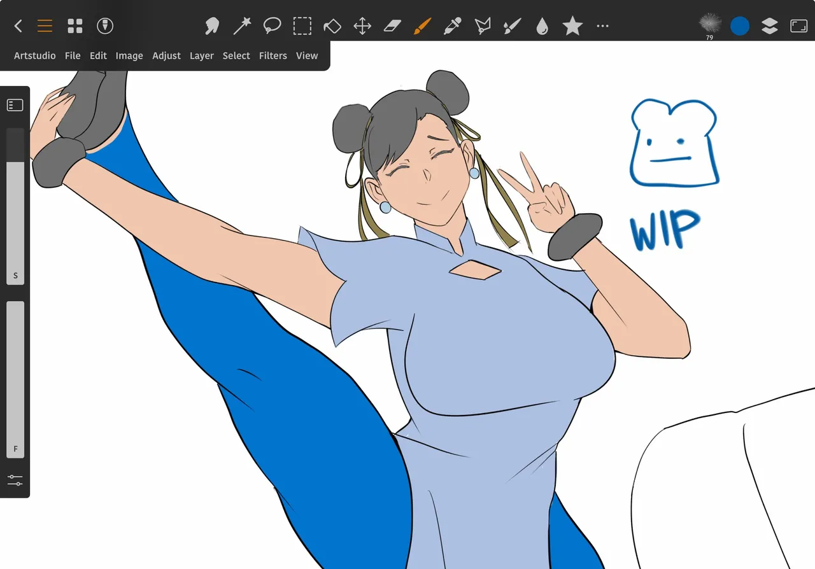Activate the Move tool
This screenshot has width=815, height=569.
coord(362,26)
